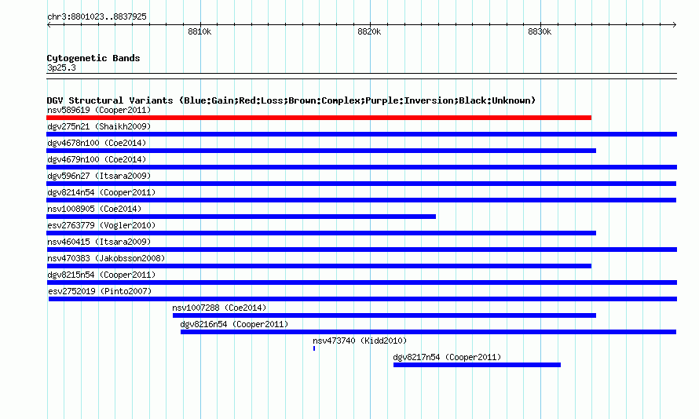Viewport: 699px width, 419px height.
Task: Select the esv2752019 (Pinto2007) label
Action: coord(100,291)
